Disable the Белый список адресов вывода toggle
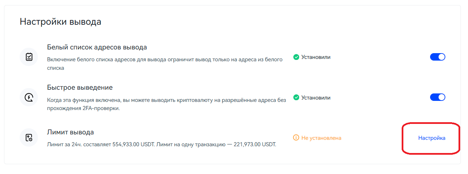This screenshot has height=174, width=468. click(438, 57)
